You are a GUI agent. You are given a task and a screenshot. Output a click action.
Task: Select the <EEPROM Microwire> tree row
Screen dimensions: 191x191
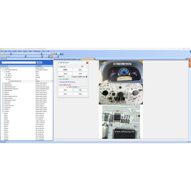pyautogui.click(x=26, y=87)
